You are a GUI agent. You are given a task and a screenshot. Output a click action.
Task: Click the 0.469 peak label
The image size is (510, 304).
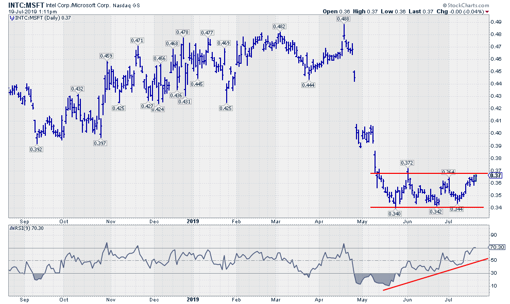coord(224,43)
